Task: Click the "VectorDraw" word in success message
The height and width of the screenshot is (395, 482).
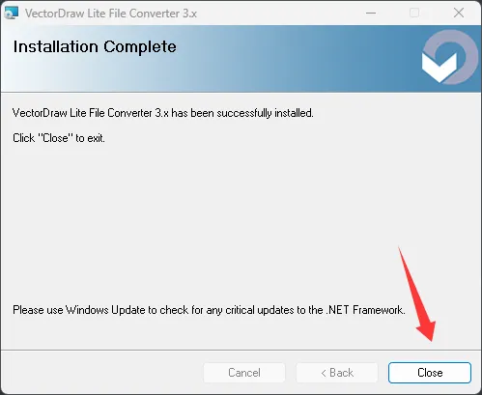Action: (40, 113)
